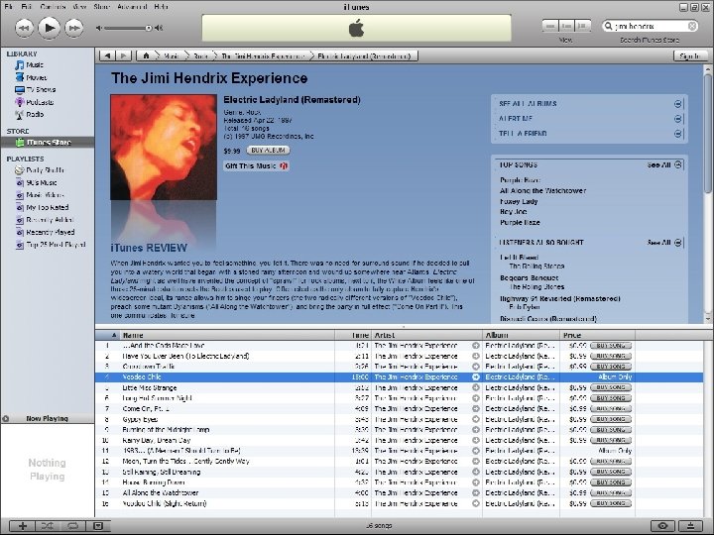Viewport: 714px width, 535px height.
Task: Select iTunes Store in the sidebar
Action: click(x=48, y=143)
